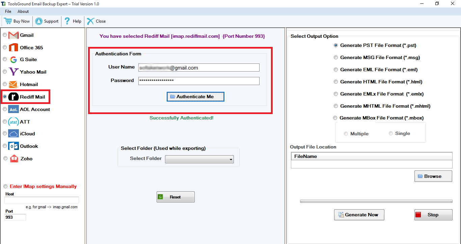Image resolution: width=461 pixels, height=244 pixels.
Task: Select the Single mbox radio button
Action: pyautogui.click(x=391, y=133)
